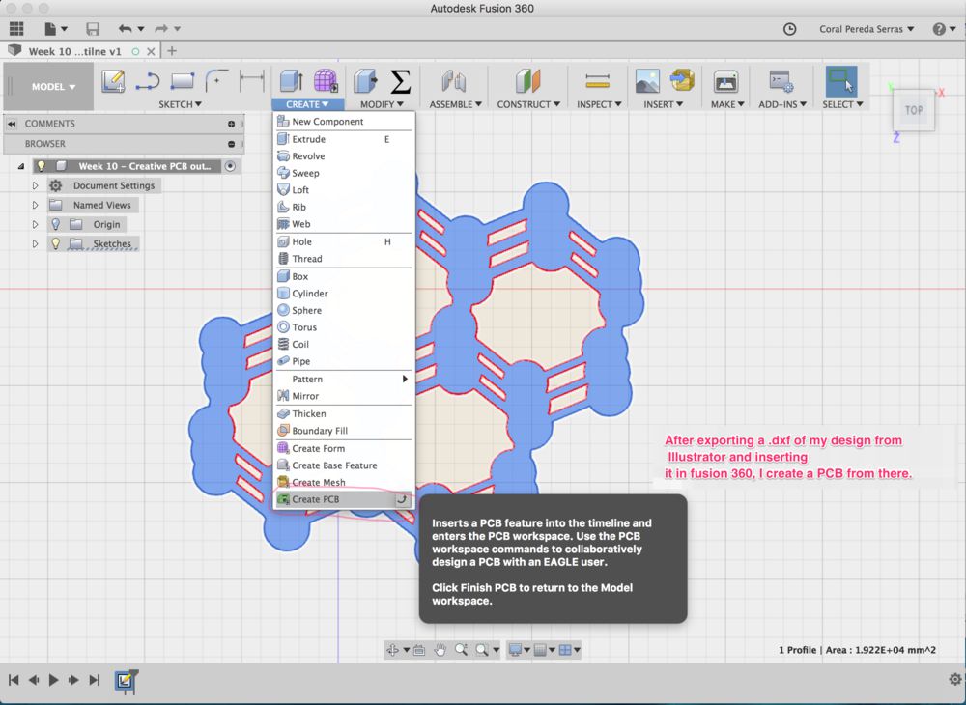
Task: Add a new design tab
Action: tap(172, 51)
